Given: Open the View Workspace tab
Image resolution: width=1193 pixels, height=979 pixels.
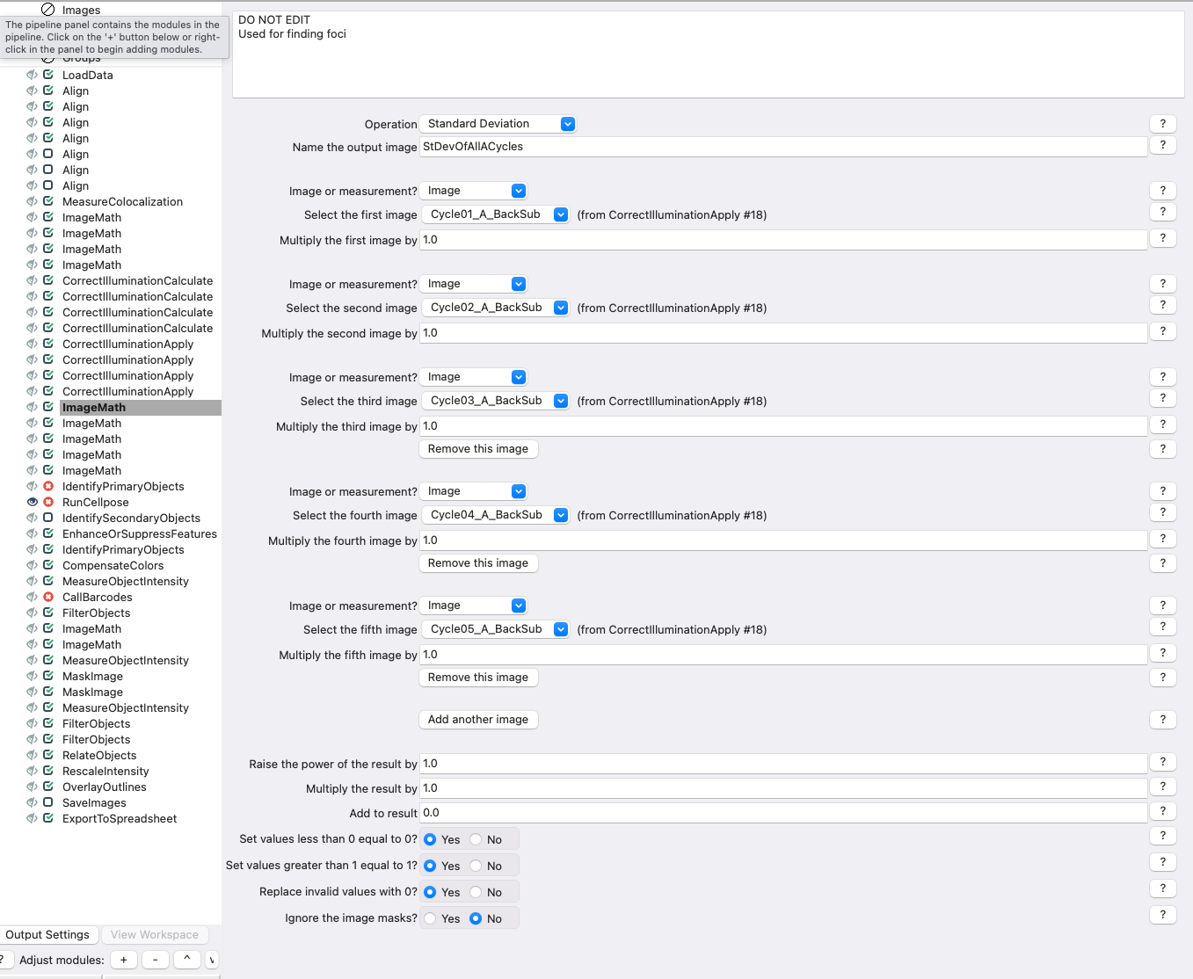Looking at the screenshot, I should click(154, 934).
